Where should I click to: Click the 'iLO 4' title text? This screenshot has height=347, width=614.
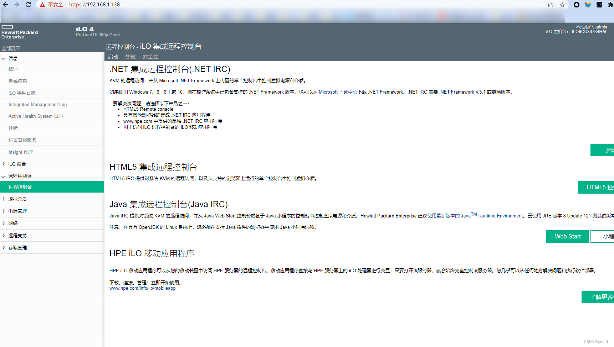pyautogui.click(x=85, y=29)
